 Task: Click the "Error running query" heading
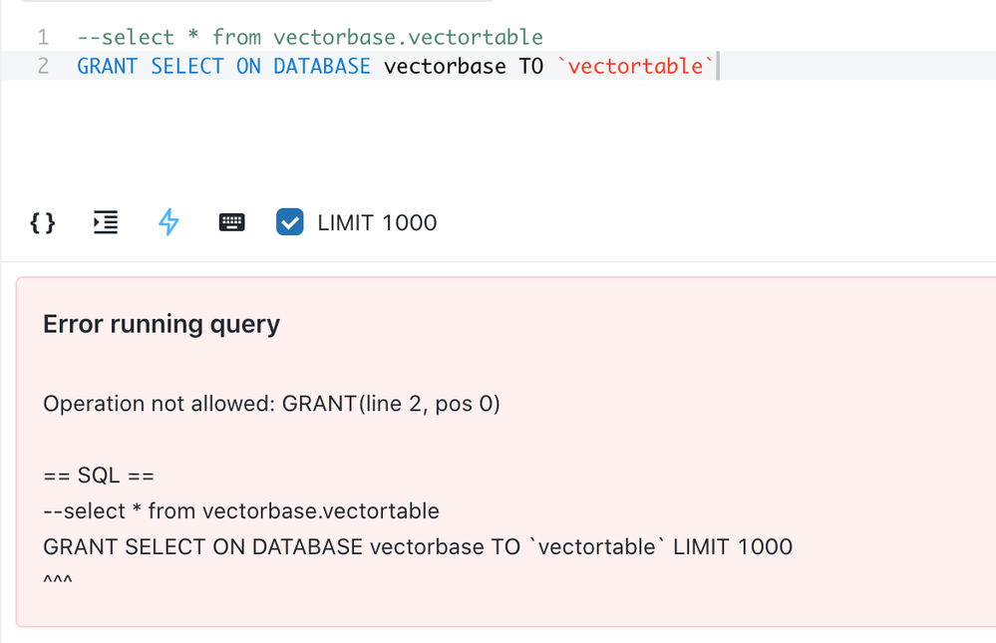pyautogui.click(x=162, y=324)
